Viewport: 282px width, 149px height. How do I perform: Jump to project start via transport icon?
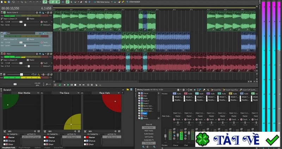(x=80, y=85)
